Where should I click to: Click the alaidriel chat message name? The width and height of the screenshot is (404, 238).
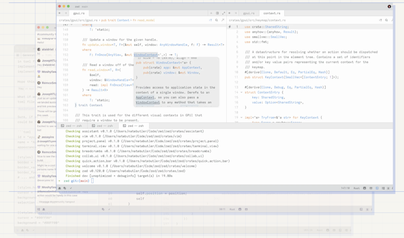pyautogui.click(x=48, y=49)
